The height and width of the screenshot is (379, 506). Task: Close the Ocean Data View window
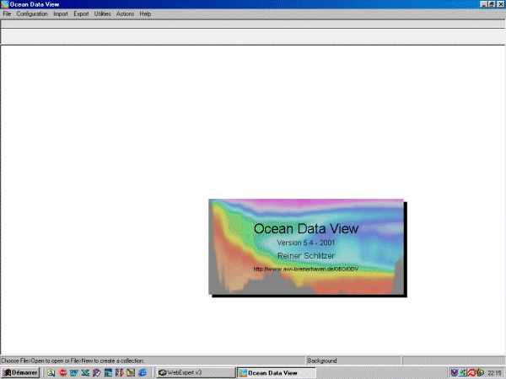click(500, 4)
